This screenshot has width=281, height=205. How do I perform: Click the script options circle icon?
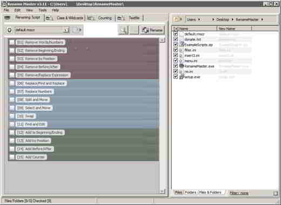click(x=9, y=30)
